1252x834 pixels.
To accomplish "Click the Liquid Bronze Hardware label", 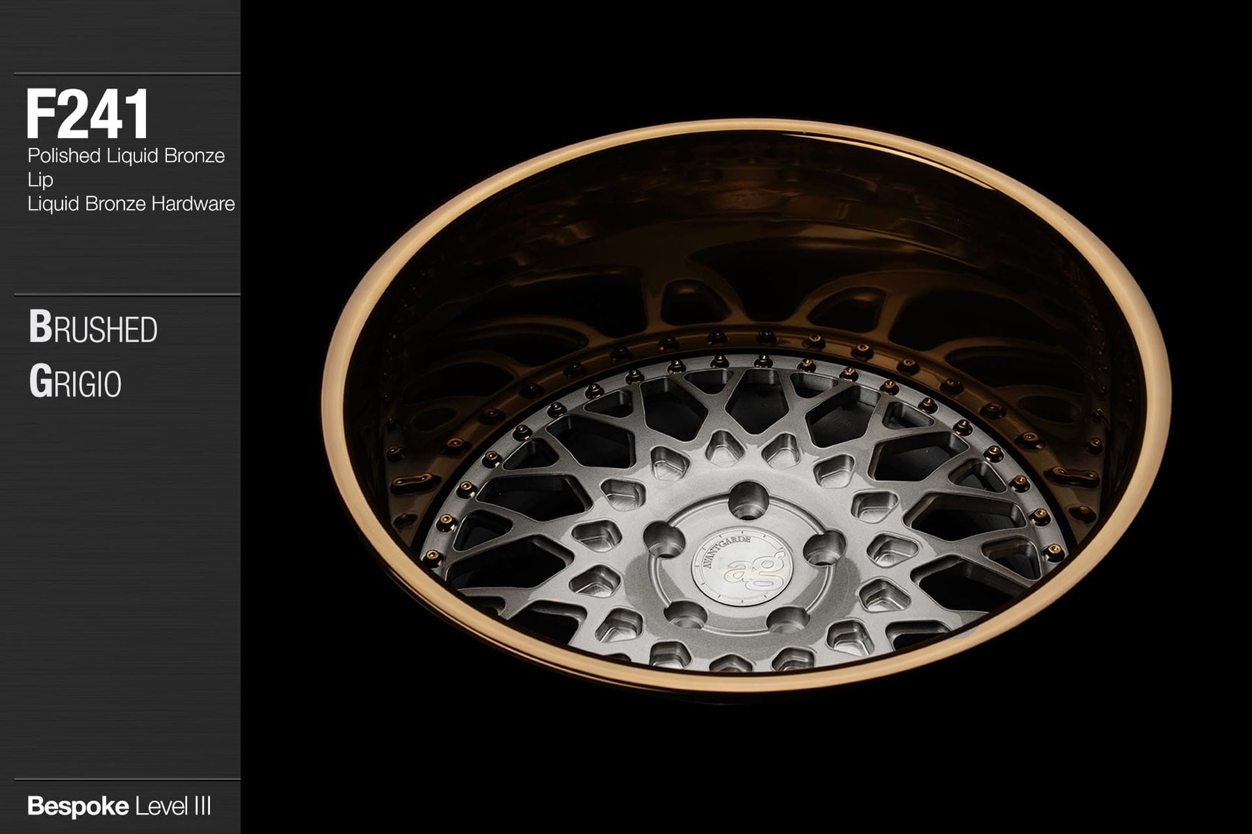I will point(131,204).
